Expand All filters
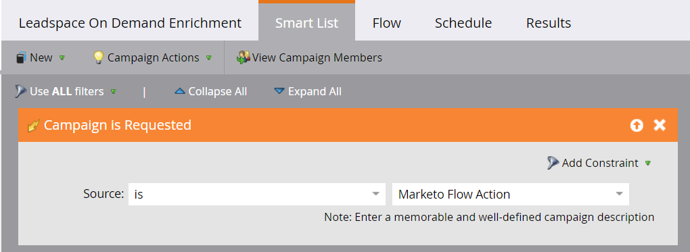 (x=308, y=91)
